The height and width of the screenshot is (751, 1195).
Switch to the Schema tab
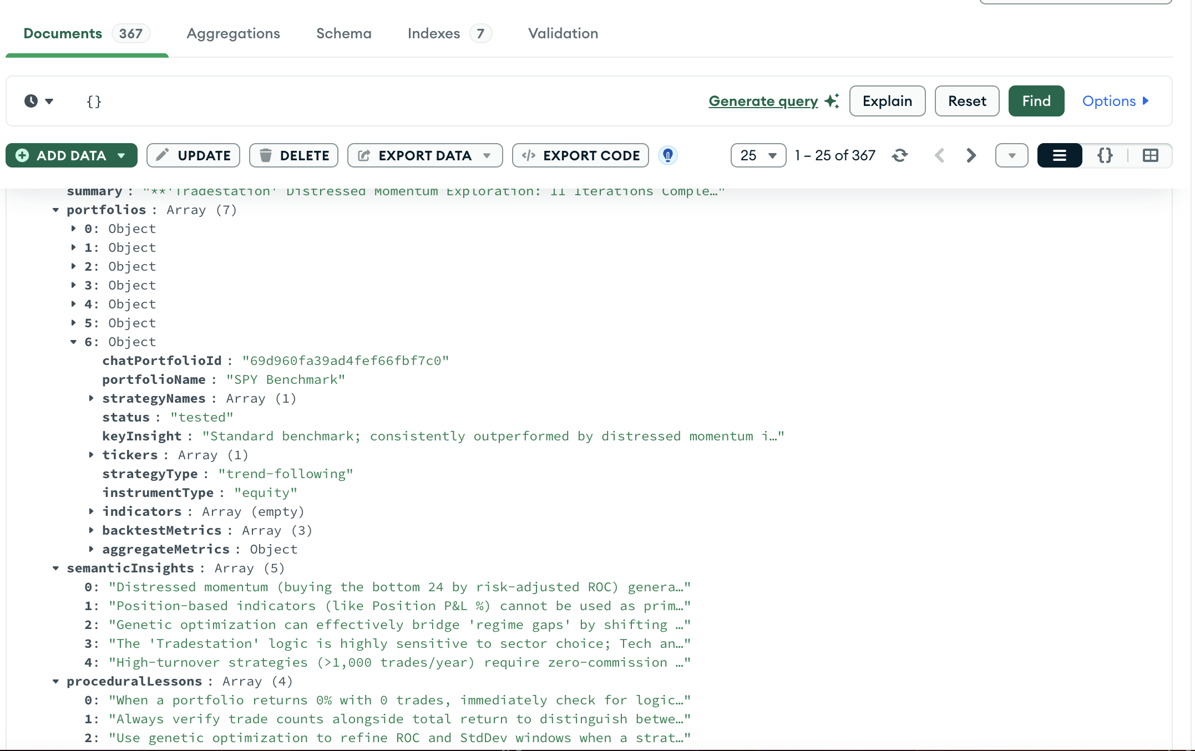(x=343, y=33)
